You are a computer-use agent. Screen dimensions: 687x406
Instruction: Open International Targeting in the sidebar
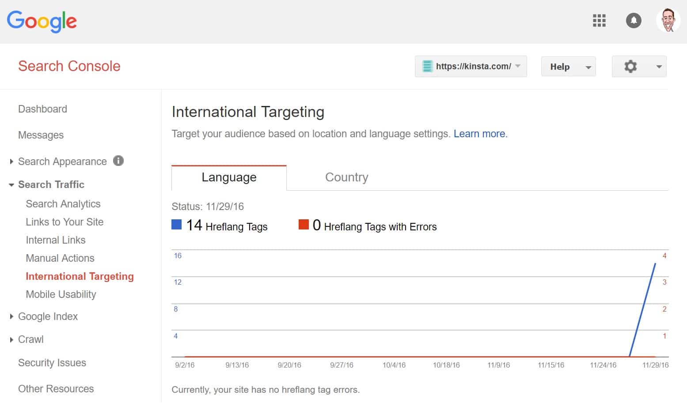point(80,276)
